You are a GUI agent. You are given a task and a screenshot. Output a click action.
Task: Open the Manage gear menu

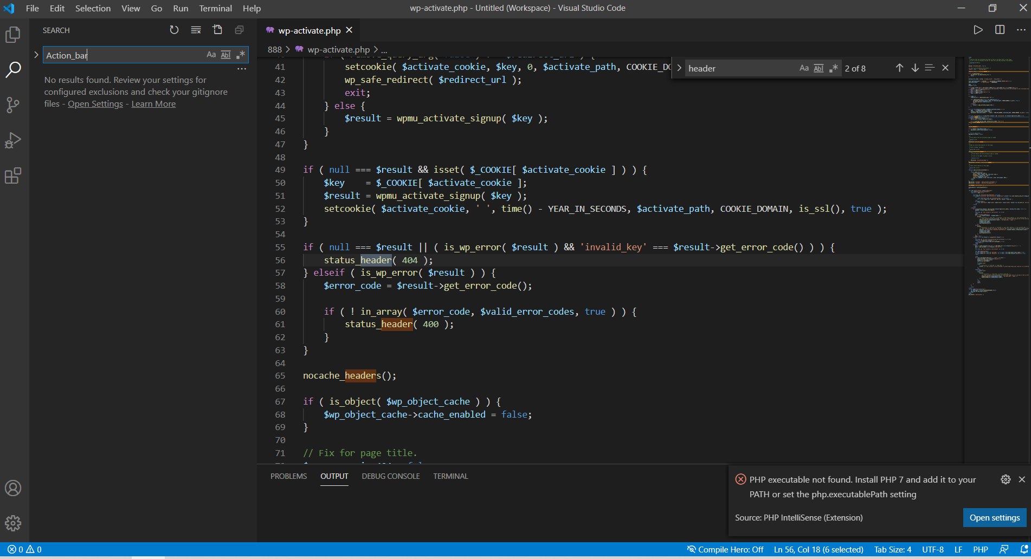(x=13, y=523)
